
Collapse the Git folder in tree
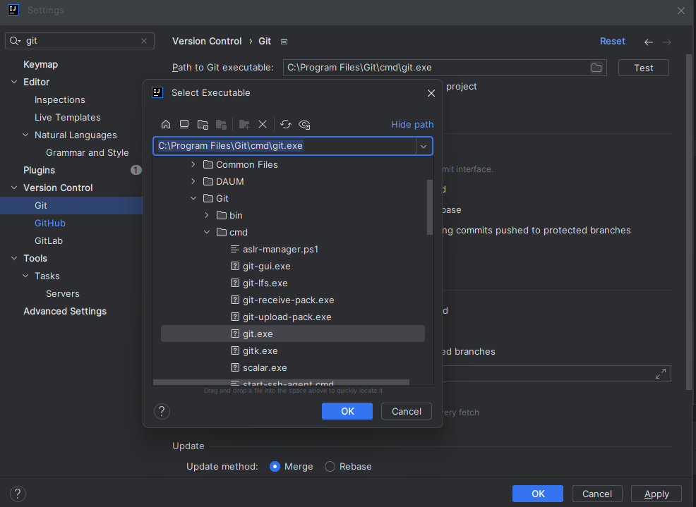tap(193, 198)
